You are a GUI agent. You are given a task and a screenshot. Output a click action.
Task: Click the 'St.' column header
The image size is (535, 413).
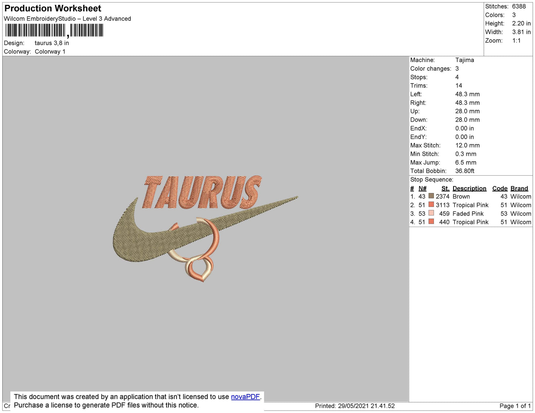[445, 188]
